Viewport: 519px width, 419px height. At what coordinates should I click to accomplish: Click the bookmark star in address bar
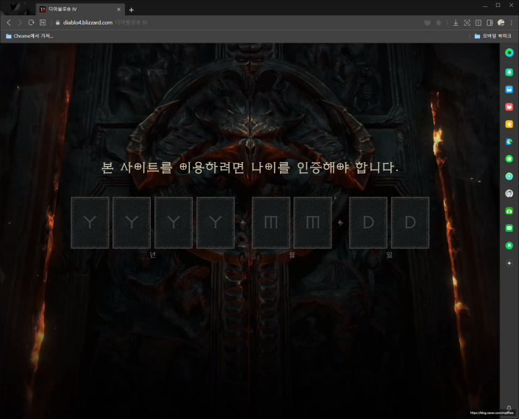(x=439, y=22)
